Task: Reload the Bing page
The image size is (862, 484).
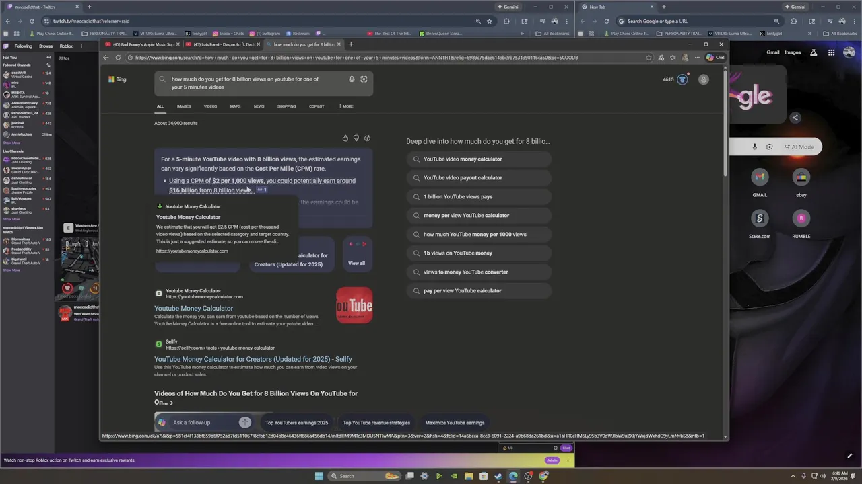Action: click(x=119, y=58)
